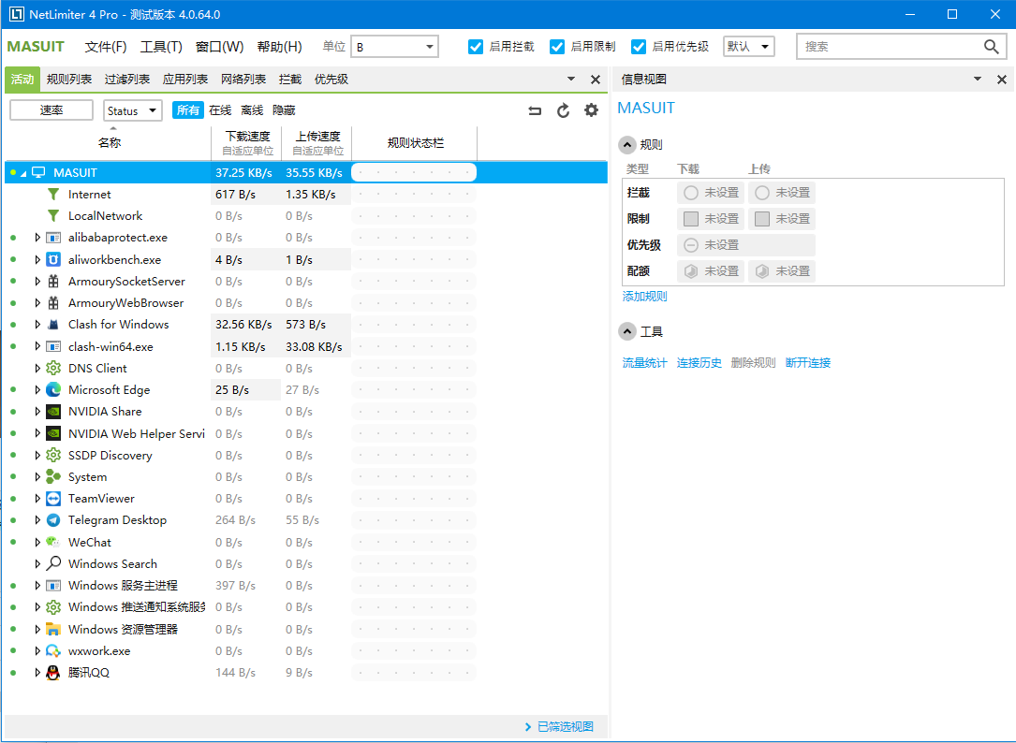Check the 限制 upload checkbox

click(x=762, y=219)
